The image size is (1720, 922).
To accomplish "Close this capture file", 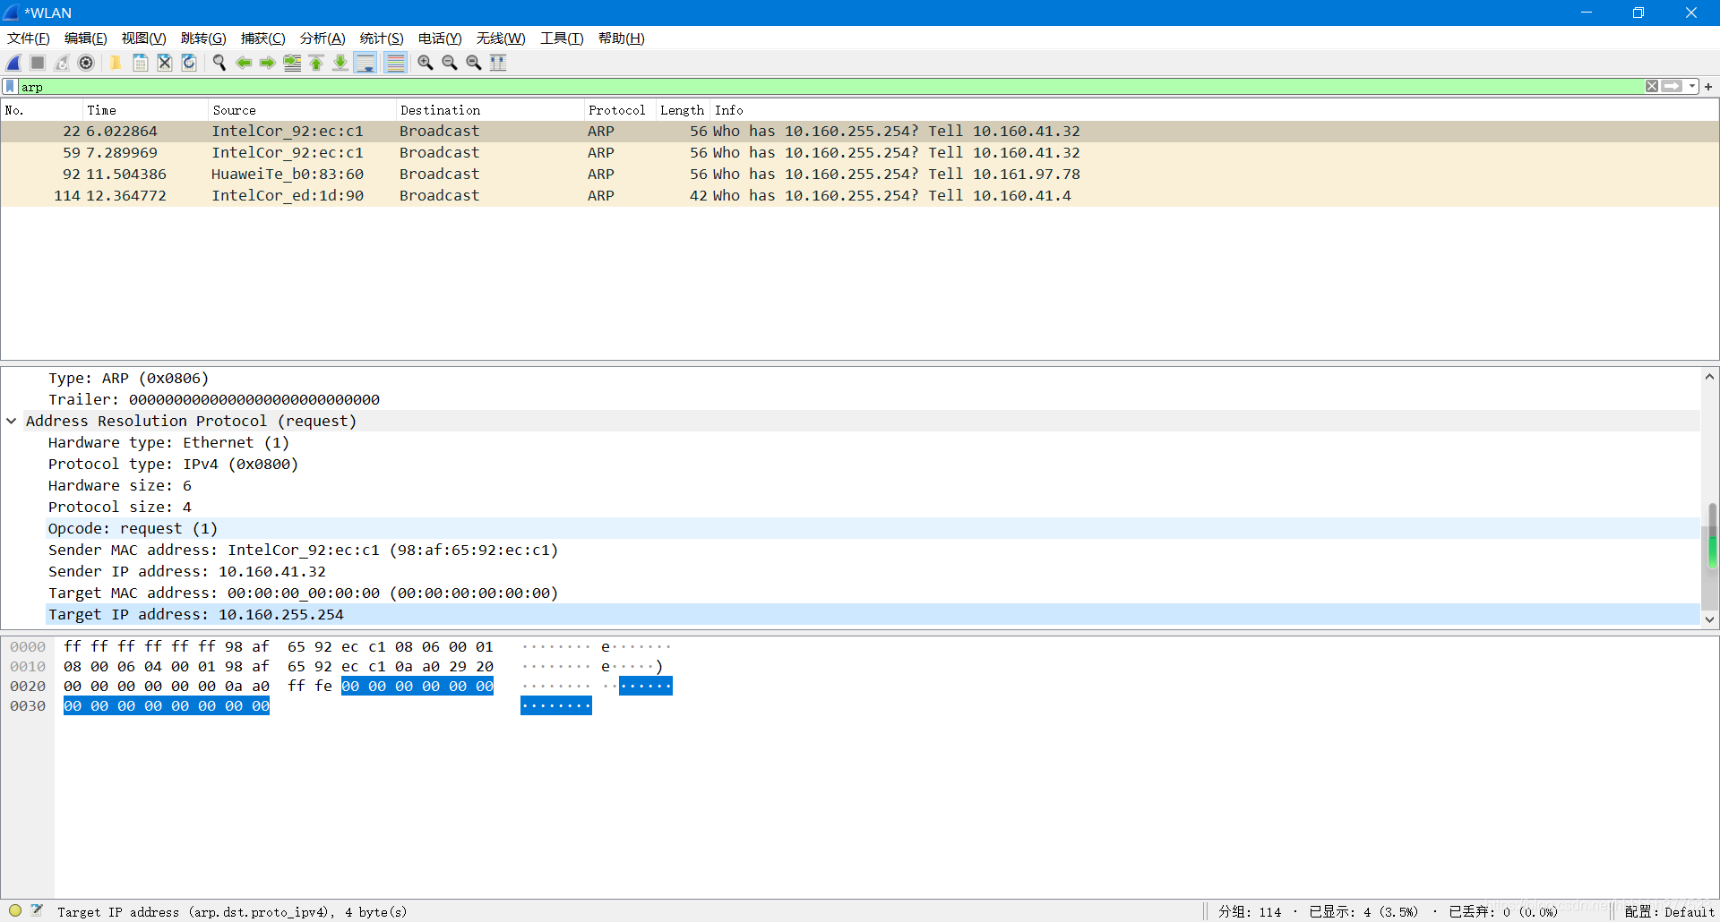I will [x=164, y=63].
